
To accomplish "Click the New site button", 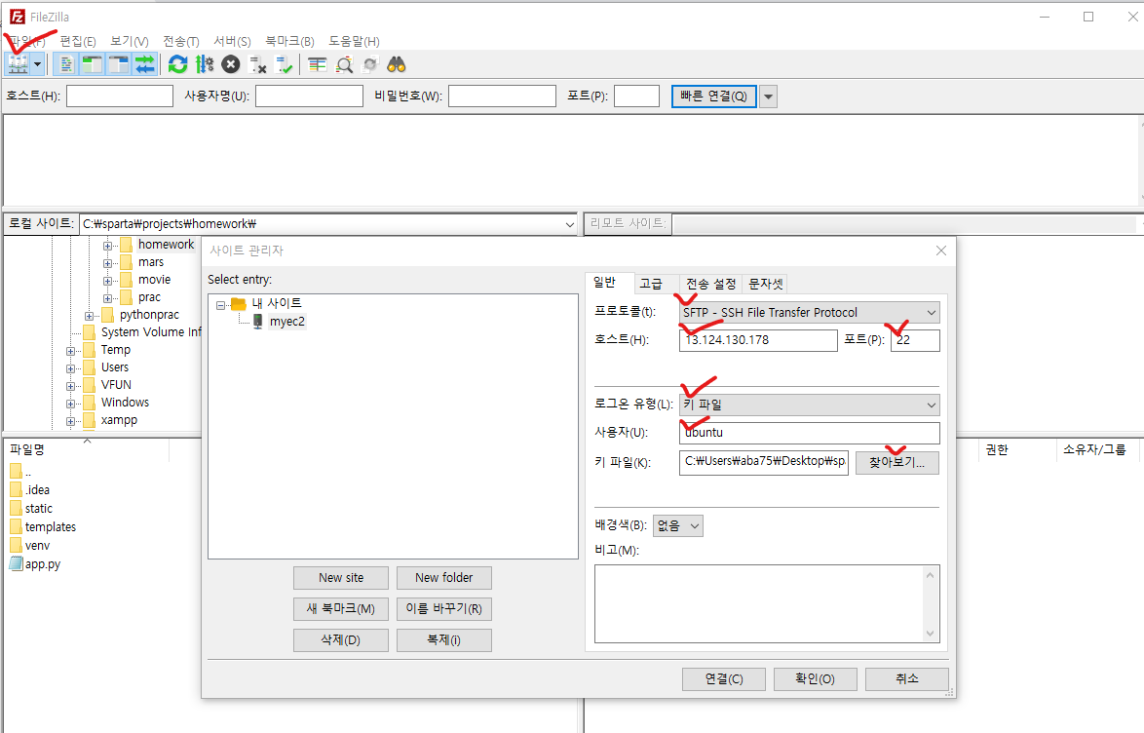I will click(x=341, y=577).
